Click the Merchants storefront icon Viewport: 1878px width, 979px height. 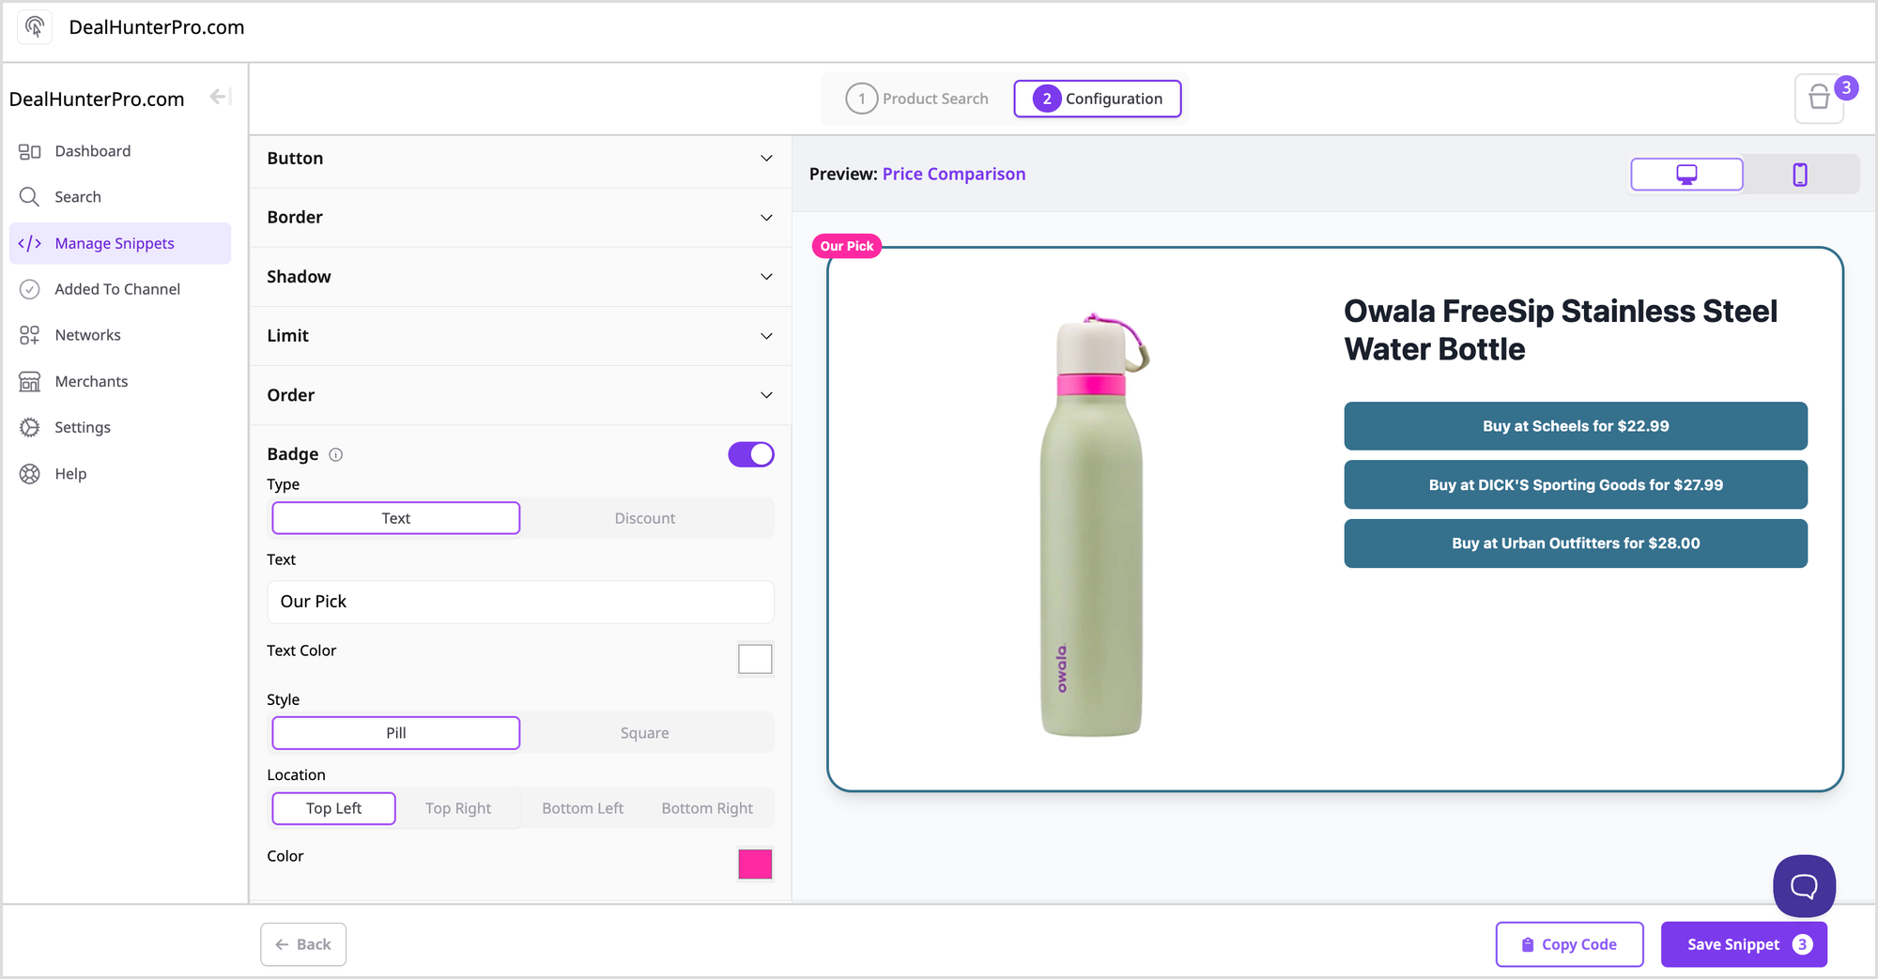[x=30, y=381]
